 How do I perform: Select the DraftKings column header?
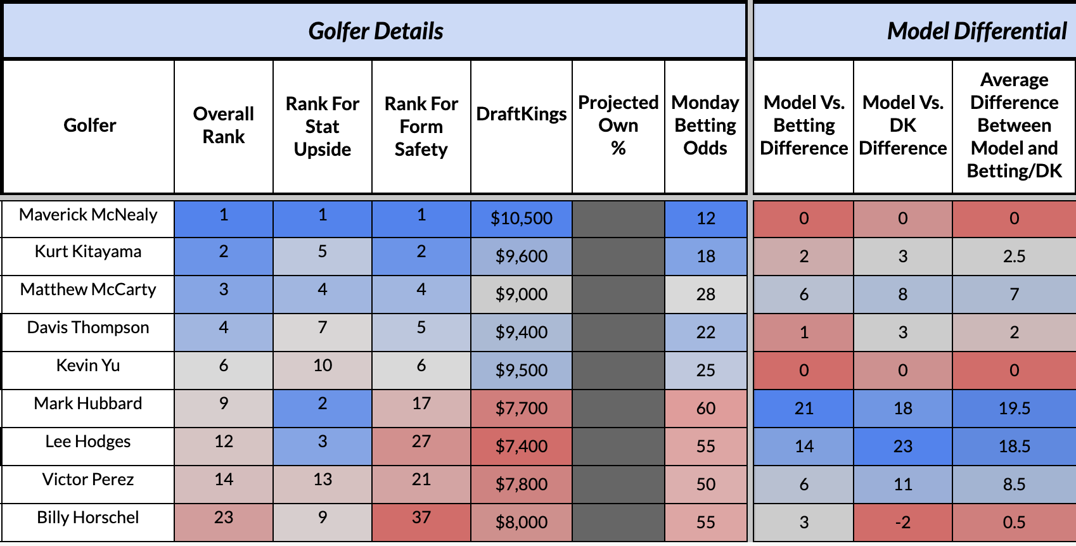(x=522, y=114)
